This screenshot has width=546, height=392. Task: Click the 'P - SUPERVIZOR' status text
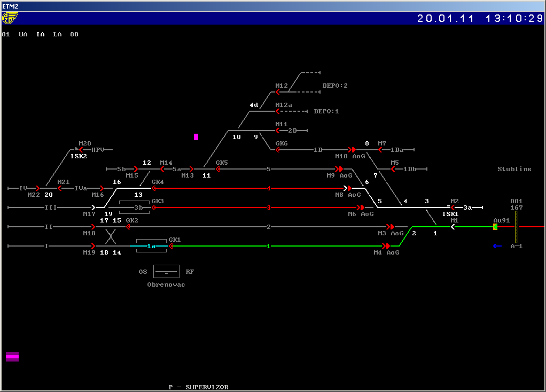coord(199,387)
